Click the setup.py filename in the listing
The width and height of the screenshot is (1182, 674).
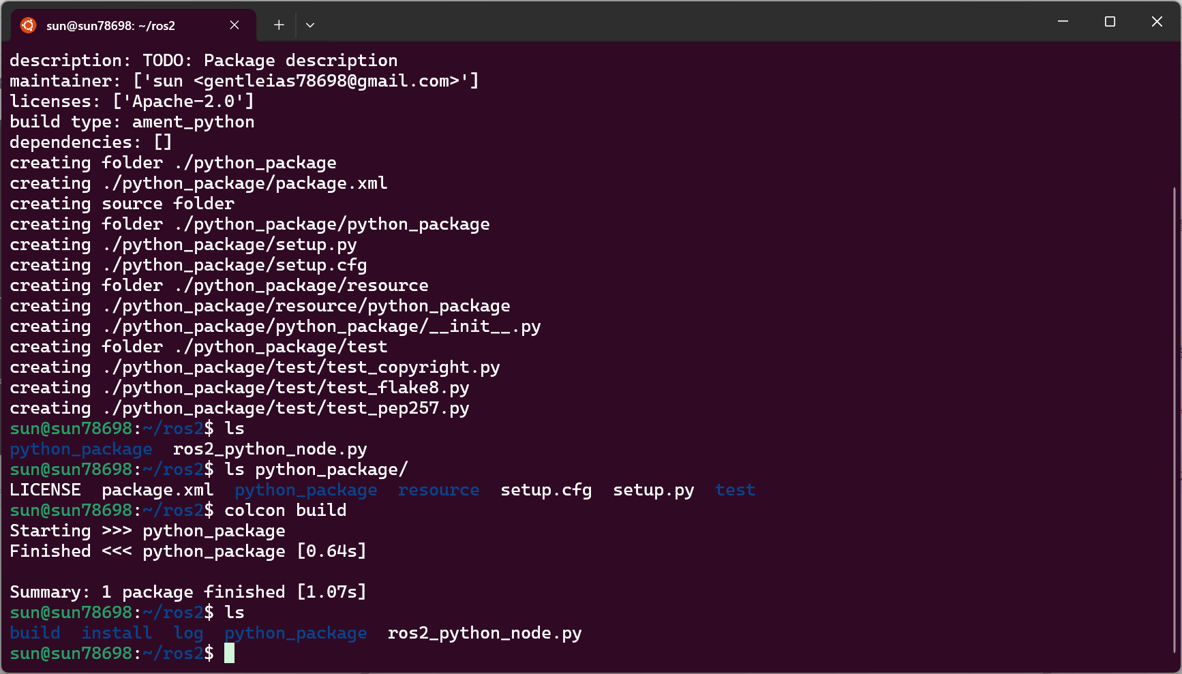click(652, 489)
